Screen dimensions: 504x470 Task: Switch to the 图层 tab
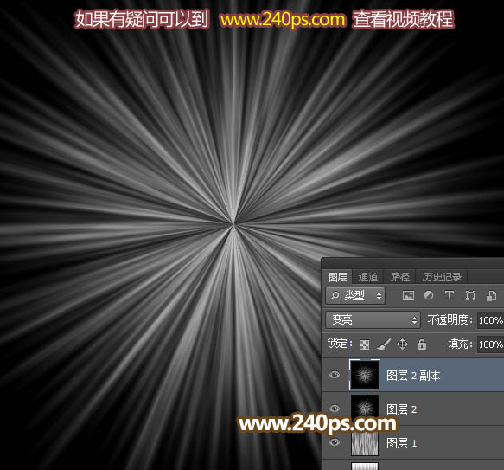click(x=337, y=277)
